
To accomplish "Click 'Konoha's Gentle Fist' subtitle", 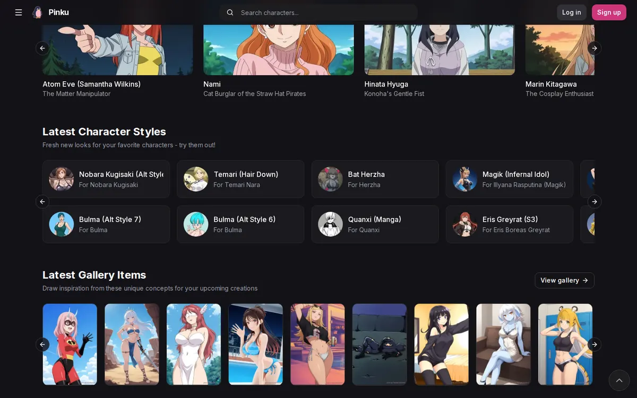I will [x=394, y=93].
